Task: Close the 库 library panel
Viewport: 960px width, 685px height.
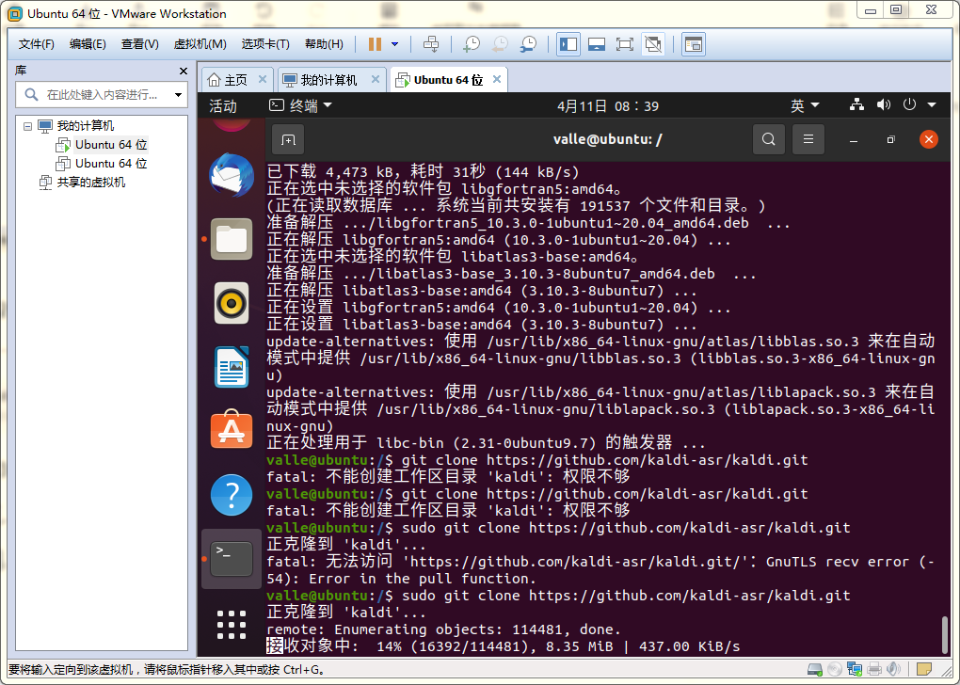Action: [x=184, y=71]
